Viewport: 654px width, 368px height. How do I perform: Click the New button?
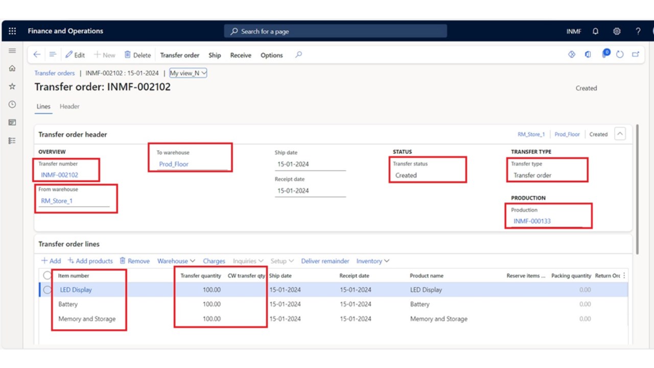pos(104,55)
